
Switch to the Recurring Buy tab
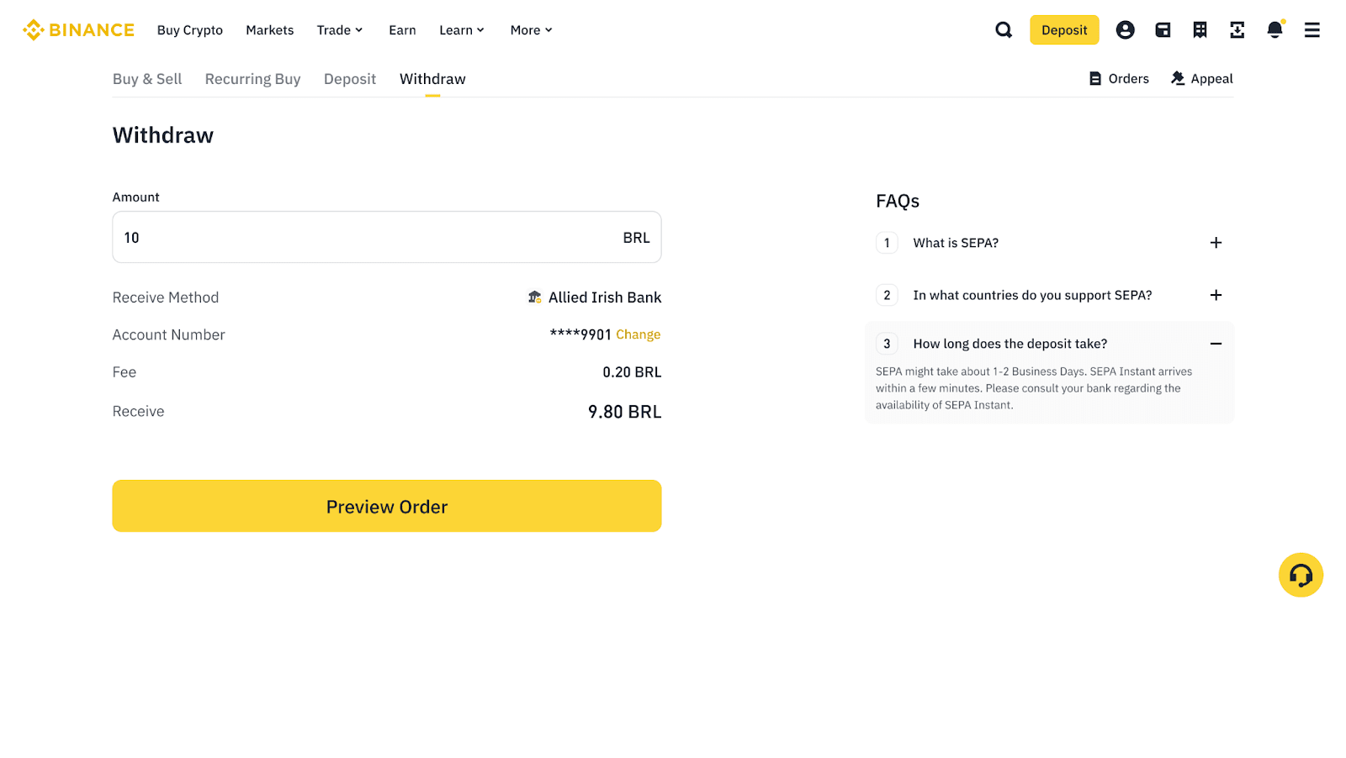pos(252,79)
